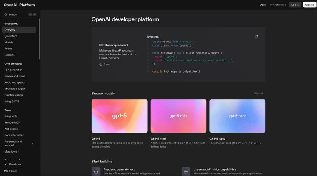Open Code interpreter page
The height and width of the screenshot is (176, 317).
pos(14,135)
